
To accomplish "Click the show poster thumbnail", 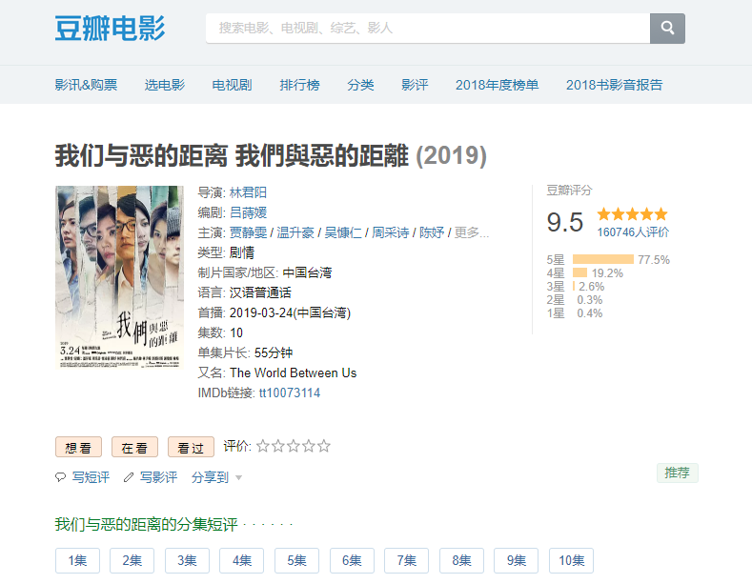I will coord(119,277).
